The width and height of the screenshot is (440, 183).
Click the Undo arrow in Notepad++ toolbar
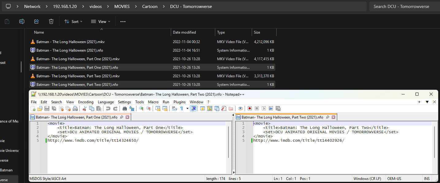tap(108, 108)
